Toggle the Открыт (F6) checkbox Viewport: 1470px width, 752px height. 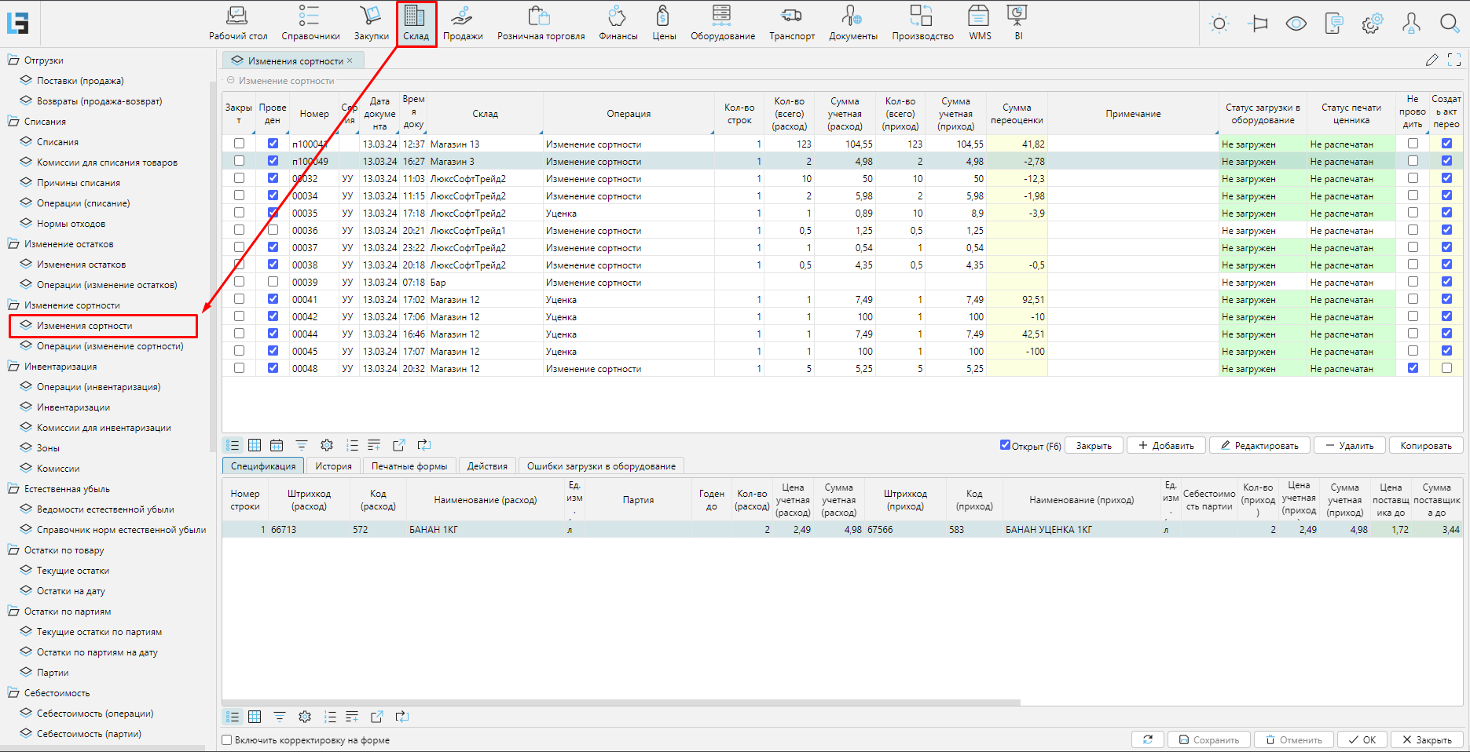point(1005,445)
